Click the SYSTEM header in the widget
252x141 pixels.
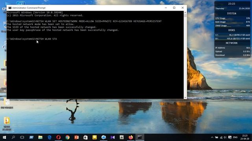tap(232, 14)
